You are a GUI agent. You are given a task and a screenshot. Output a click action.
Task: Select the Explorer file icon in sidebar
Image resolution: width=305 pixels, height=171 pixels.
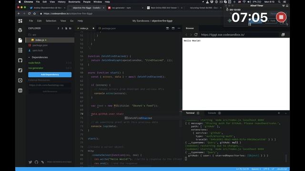pyautogui.click(x=20, y=40)
